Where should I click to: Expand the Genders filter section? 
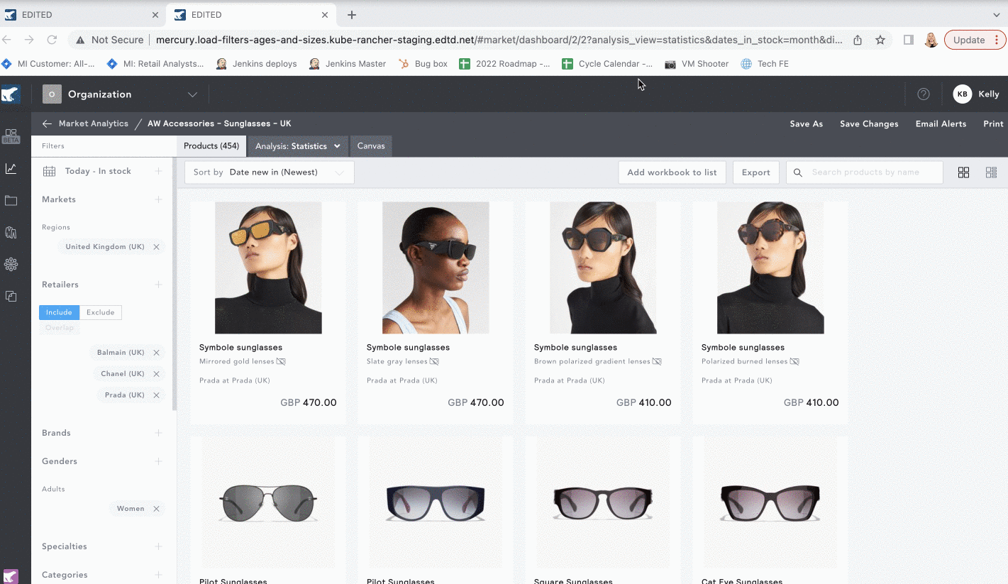pos(158,461)
